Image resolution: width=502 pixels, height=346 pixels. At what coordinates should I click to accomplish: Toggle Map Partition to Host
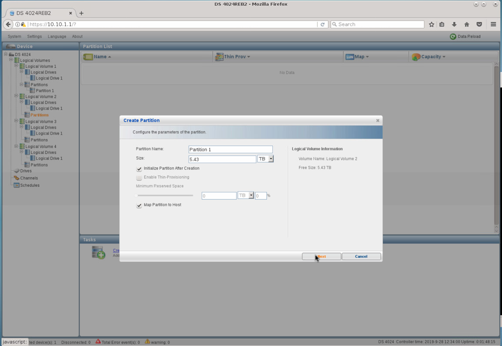coord(139,205)
